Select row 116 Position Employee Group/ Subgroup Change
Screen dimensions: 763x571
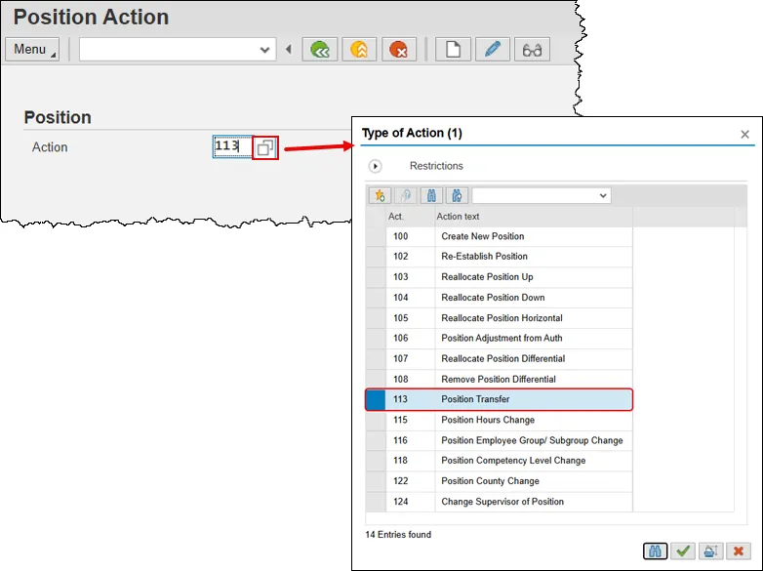coord(500,440)
